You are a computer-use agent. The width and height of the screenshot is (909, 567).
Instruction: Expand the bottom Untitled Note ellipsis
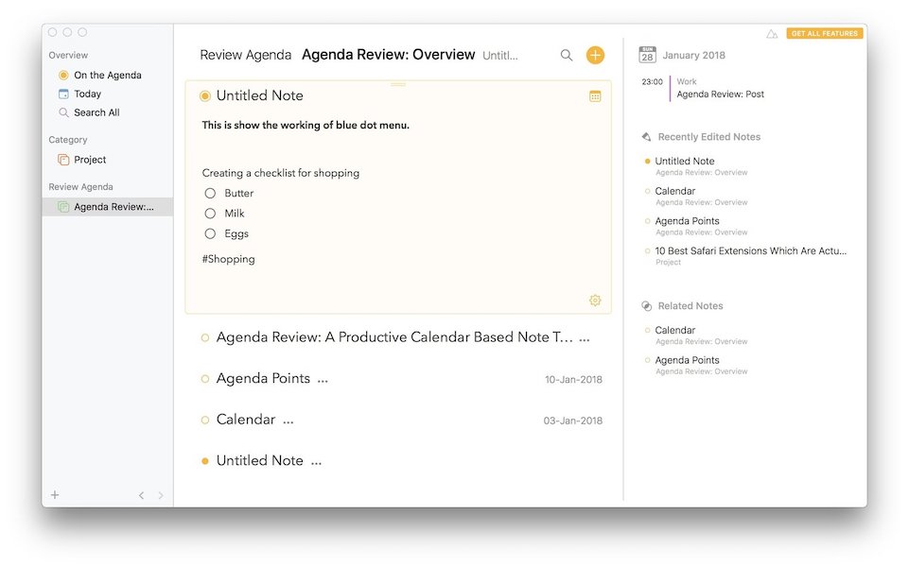(x=317, y=461)
